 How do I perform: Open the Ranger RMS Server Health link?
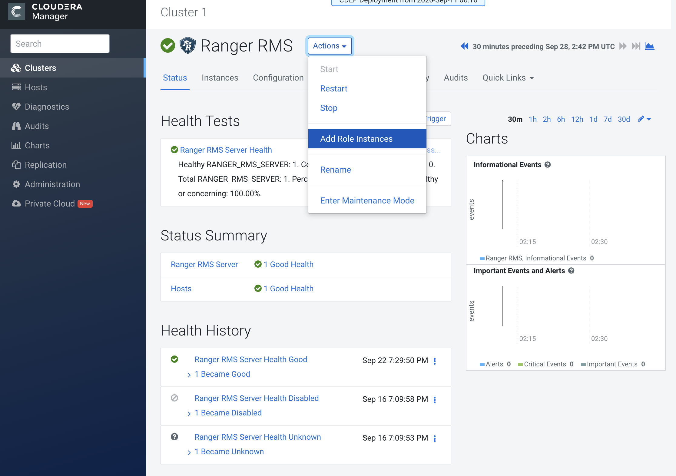tap(226, 150)
